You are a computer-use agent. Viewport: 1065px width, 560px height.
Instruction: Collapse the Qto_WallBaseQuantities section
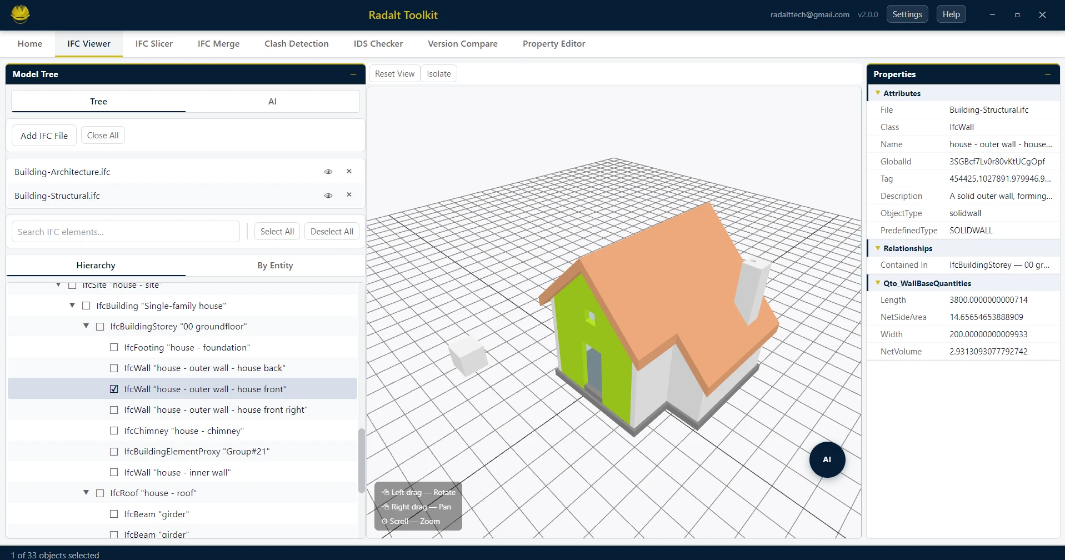(x=878, y=283)
